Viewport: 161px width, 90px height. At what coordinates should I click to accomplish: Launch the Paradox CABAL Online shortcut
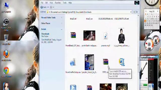tap(6, 22)
